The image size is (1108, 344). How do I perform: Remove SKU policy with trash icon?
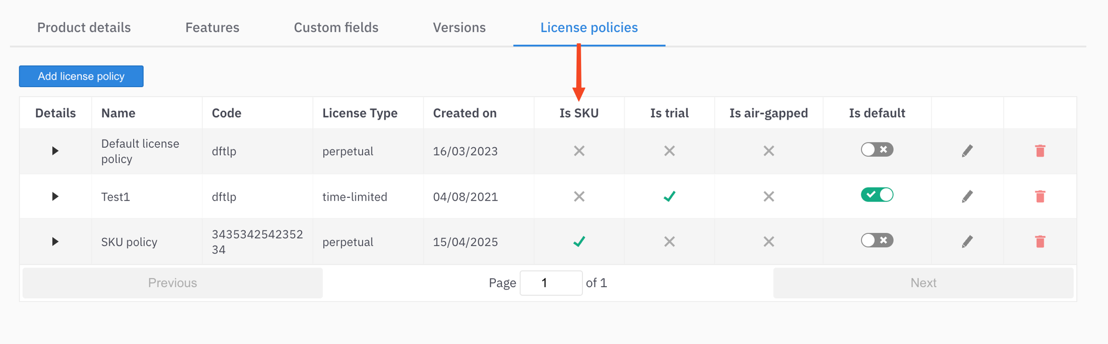pos(1040,242)
